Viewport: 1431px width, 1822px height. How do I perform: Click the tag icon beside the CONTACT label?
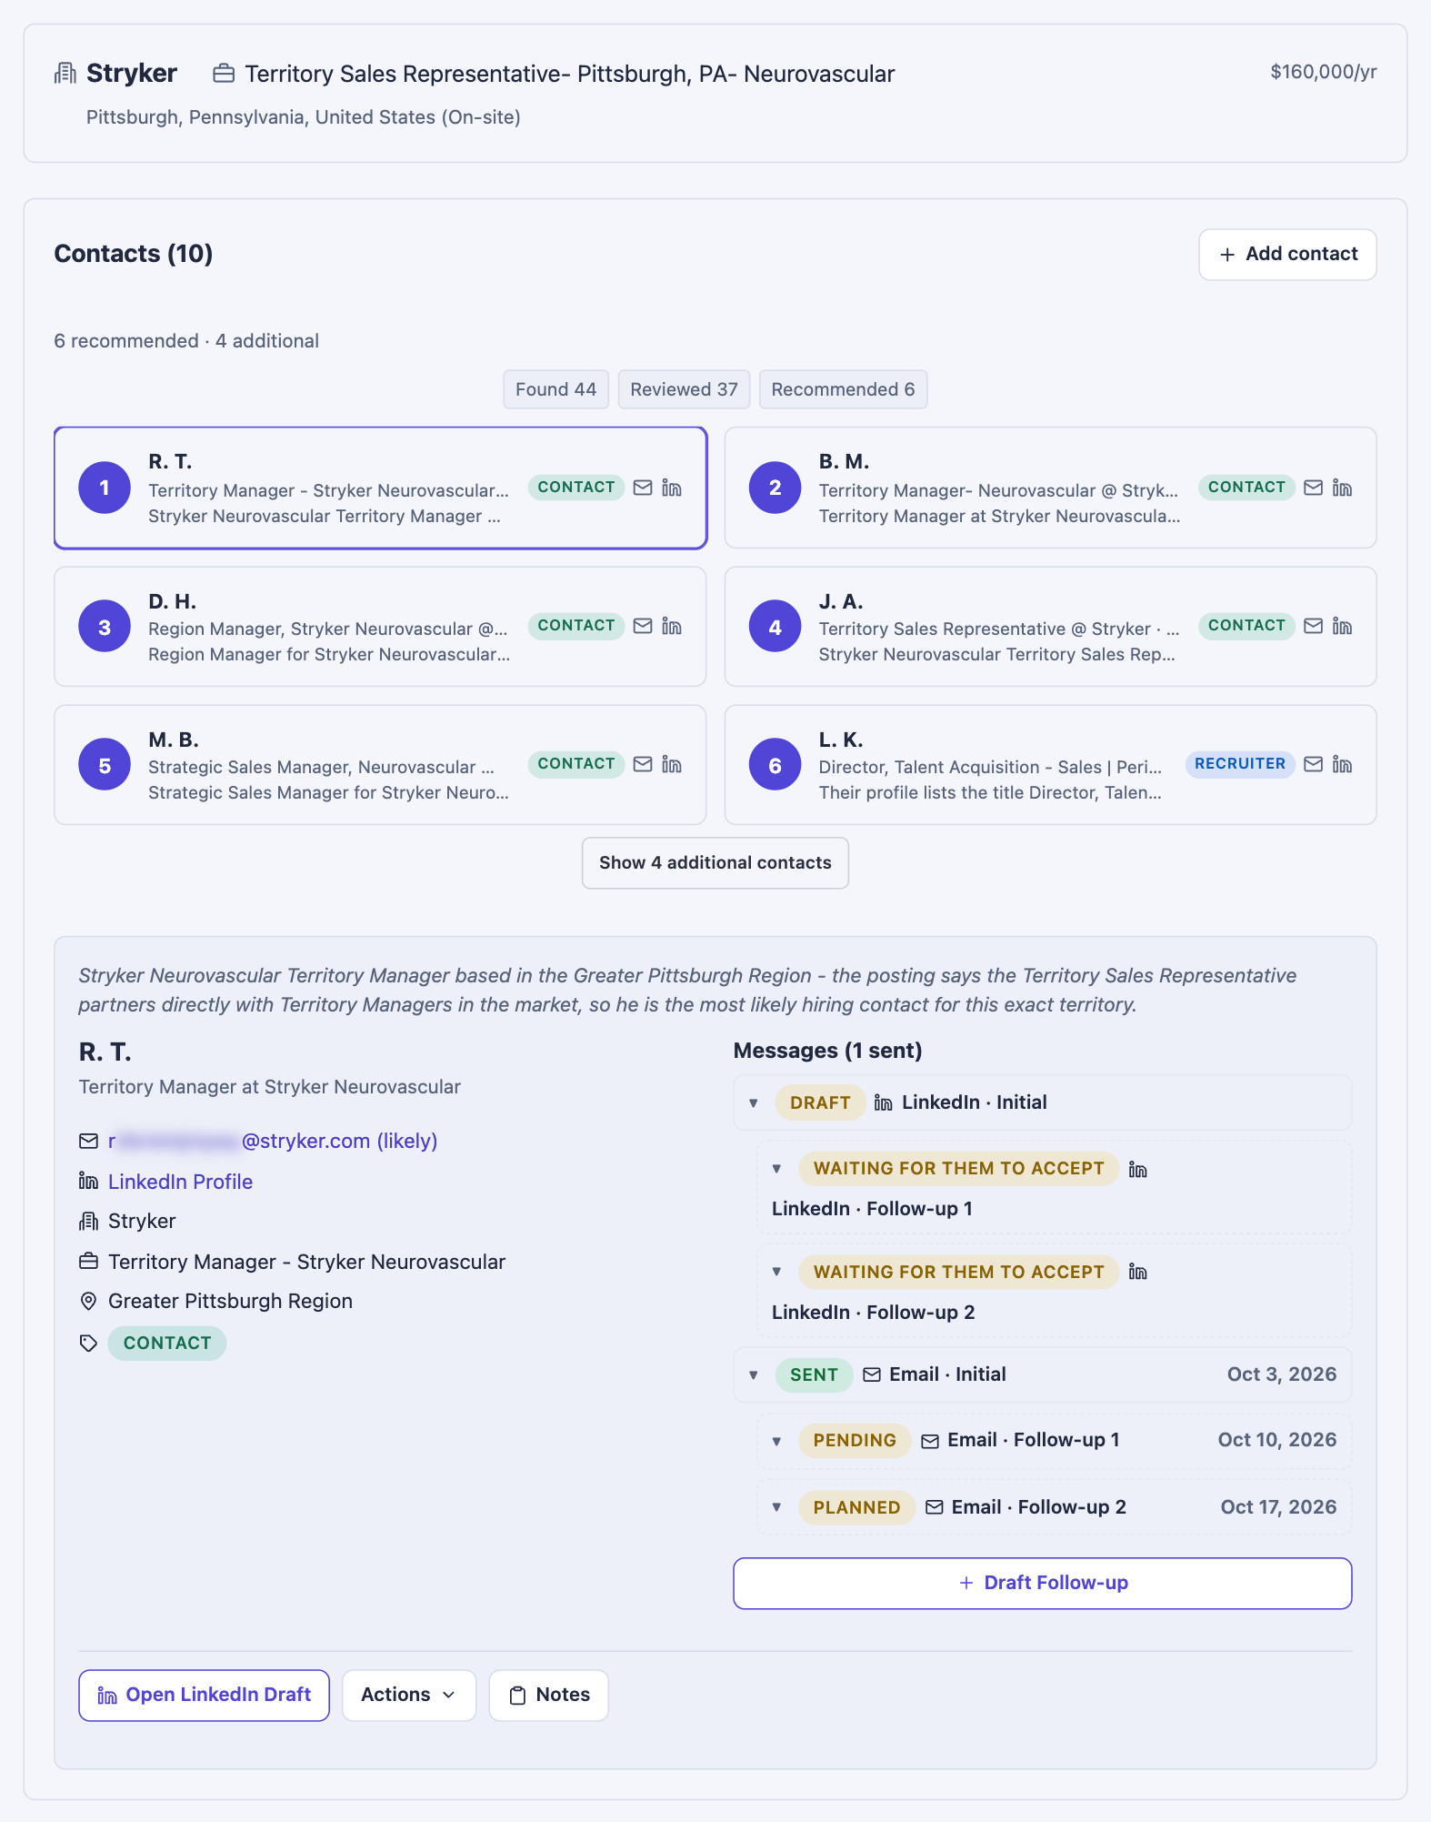click(x=88, y=1344)
